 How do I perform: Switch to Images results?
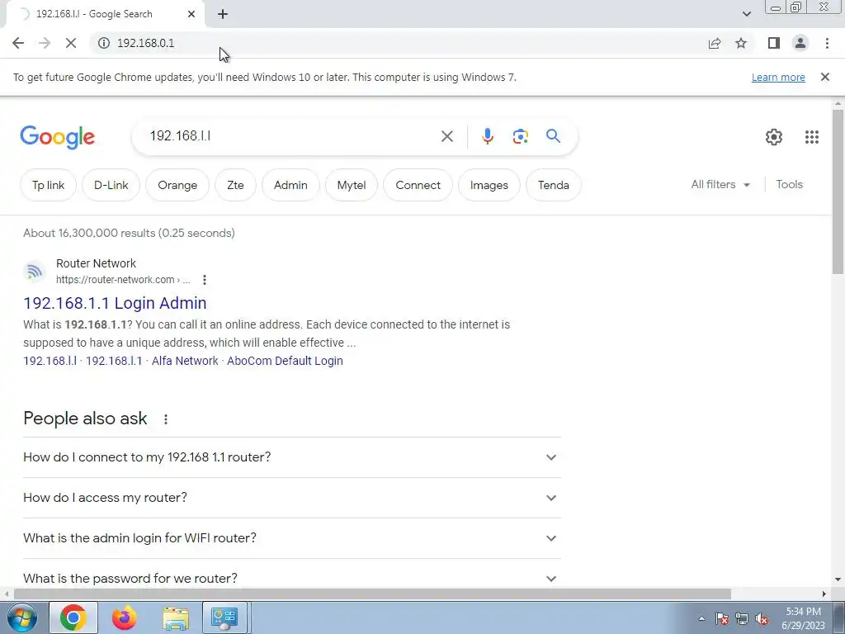coord(489,185)
